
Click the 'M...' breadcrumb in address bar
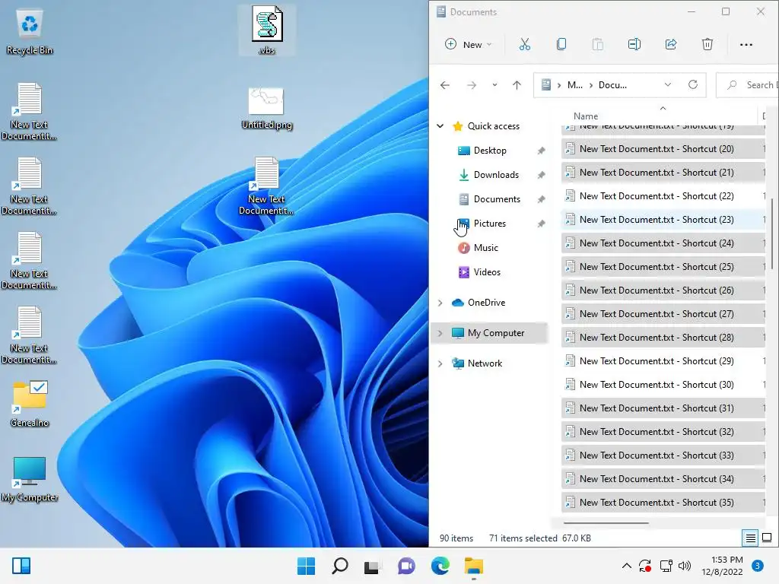click(575, 85)
